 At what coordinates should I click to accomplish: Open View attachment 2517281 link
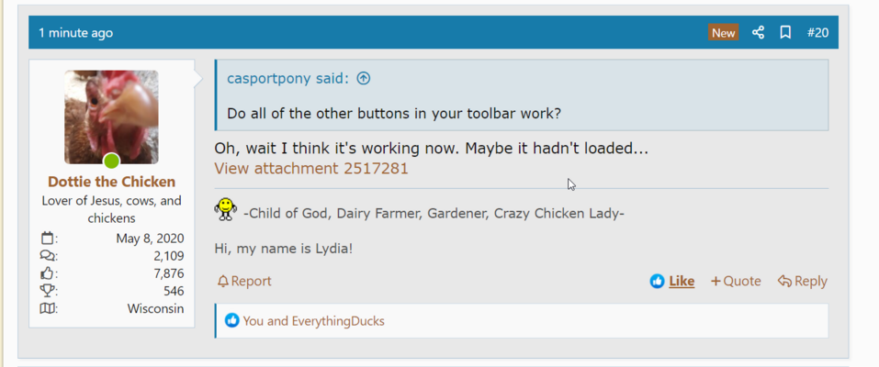311,168
